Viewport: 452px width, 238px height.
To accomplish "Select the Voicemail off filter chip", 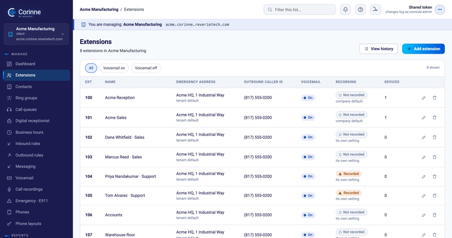I will tap(146, 68).
